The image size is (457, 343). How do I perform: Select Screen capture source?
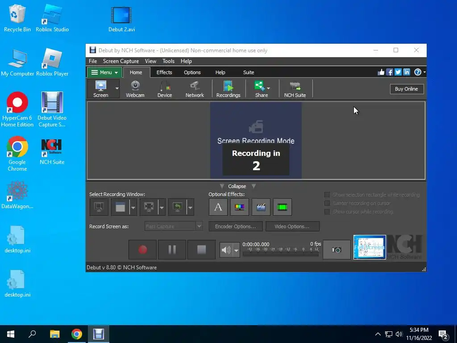click(100, 89)
